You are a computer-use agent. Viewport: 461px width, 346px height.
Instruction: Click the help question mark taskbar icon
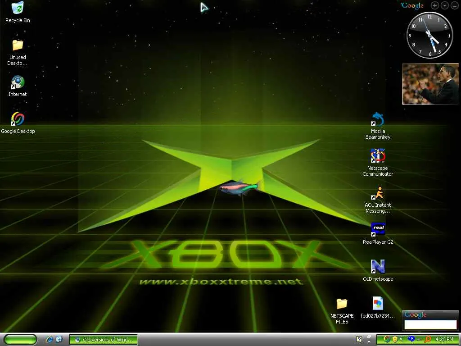click(359, 339)
